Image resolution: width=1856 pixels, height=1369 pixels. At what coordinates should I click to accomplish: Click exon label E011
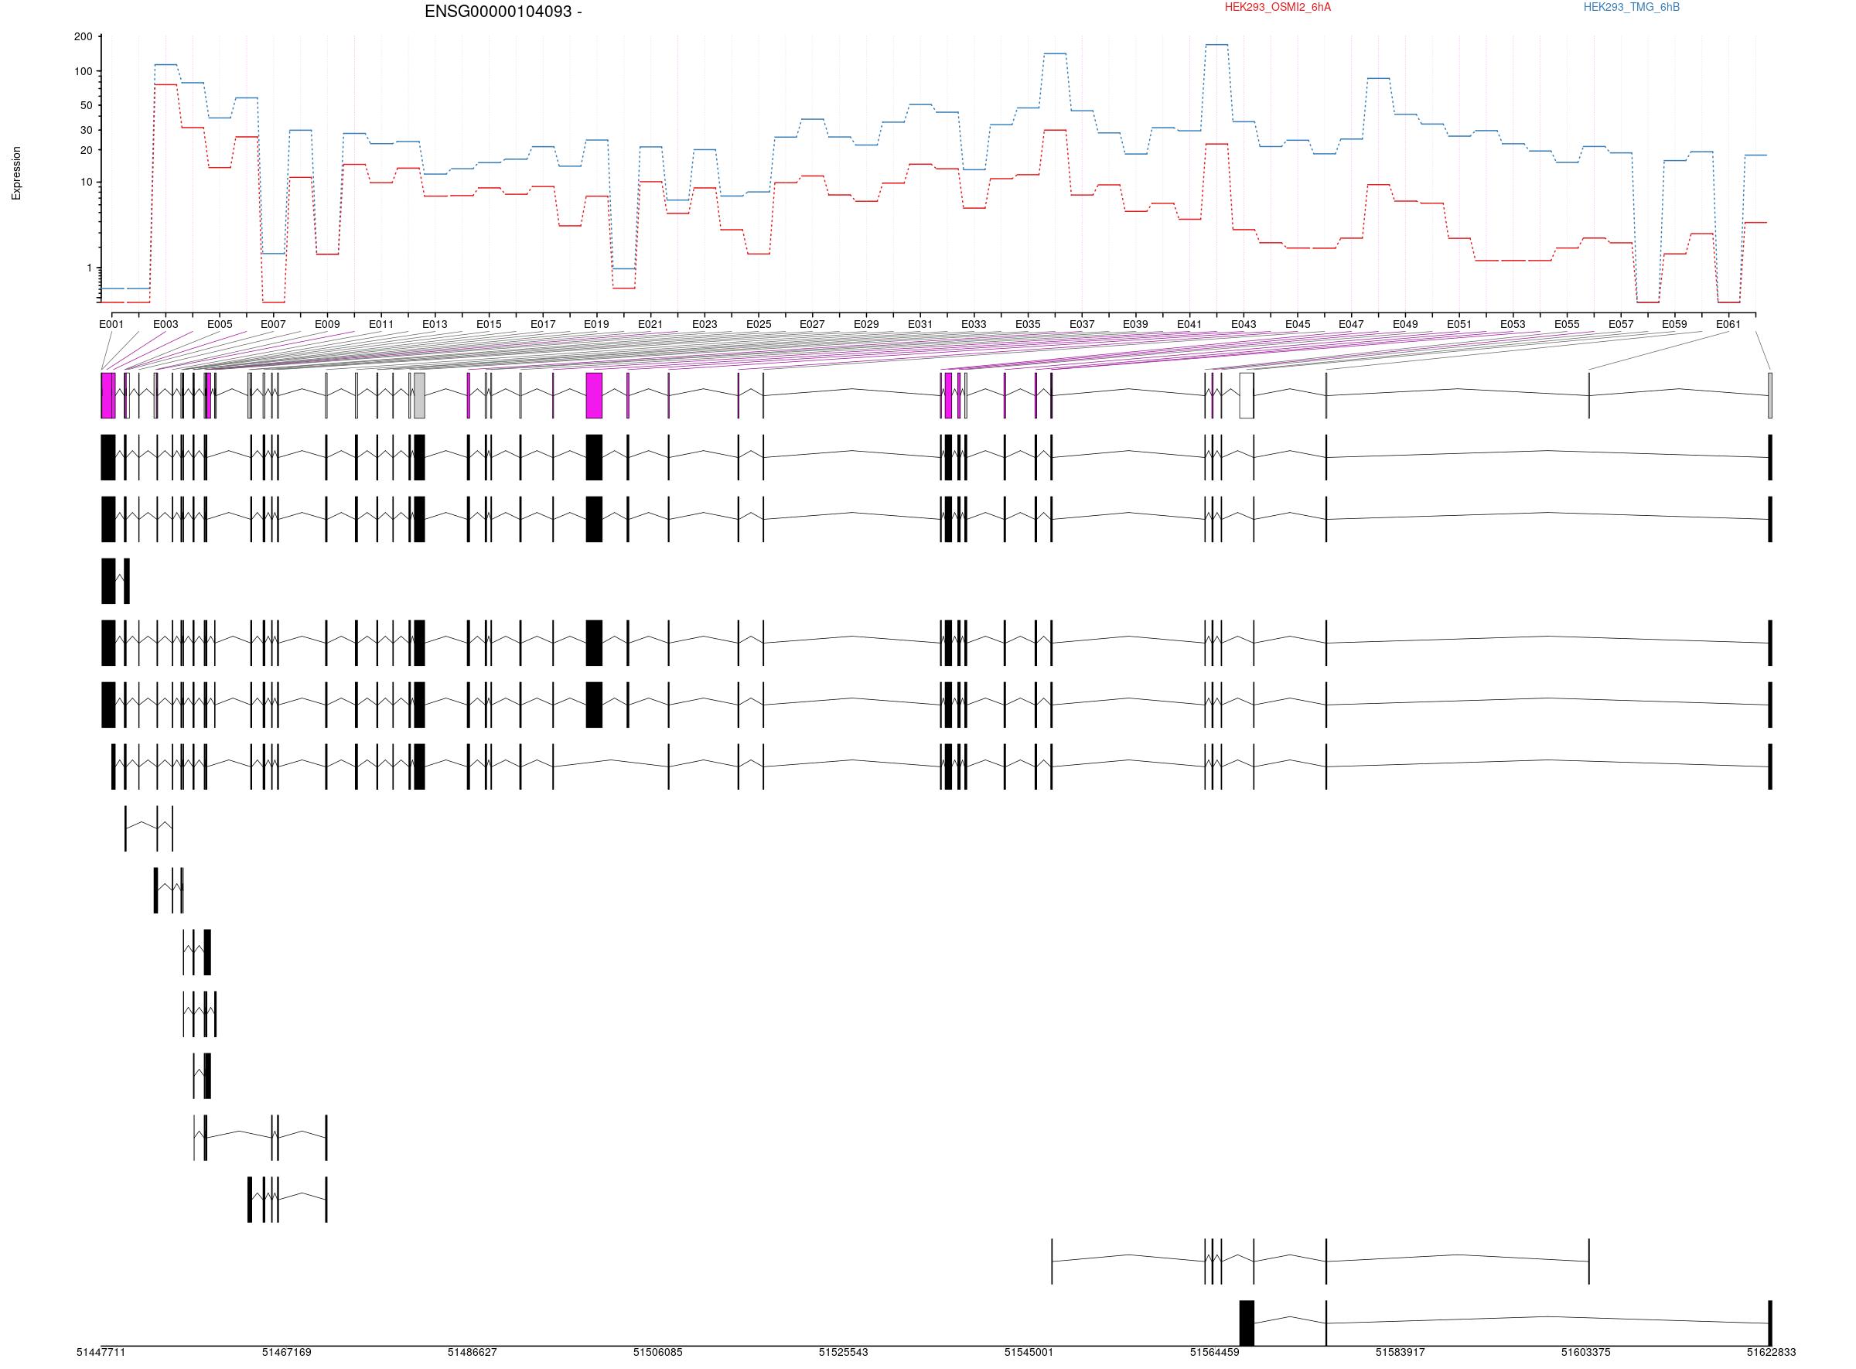coord(381,325)
